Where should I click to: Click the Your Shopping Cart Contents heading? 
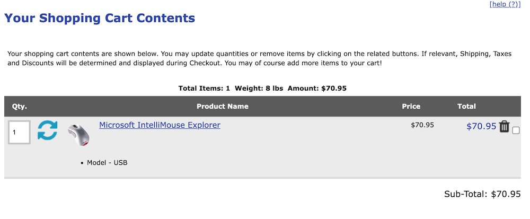pyautogui.click(x=100, y=18)
